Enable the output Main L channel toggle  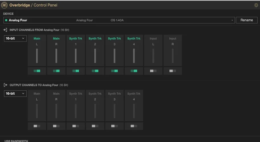[x=37, y=126]
